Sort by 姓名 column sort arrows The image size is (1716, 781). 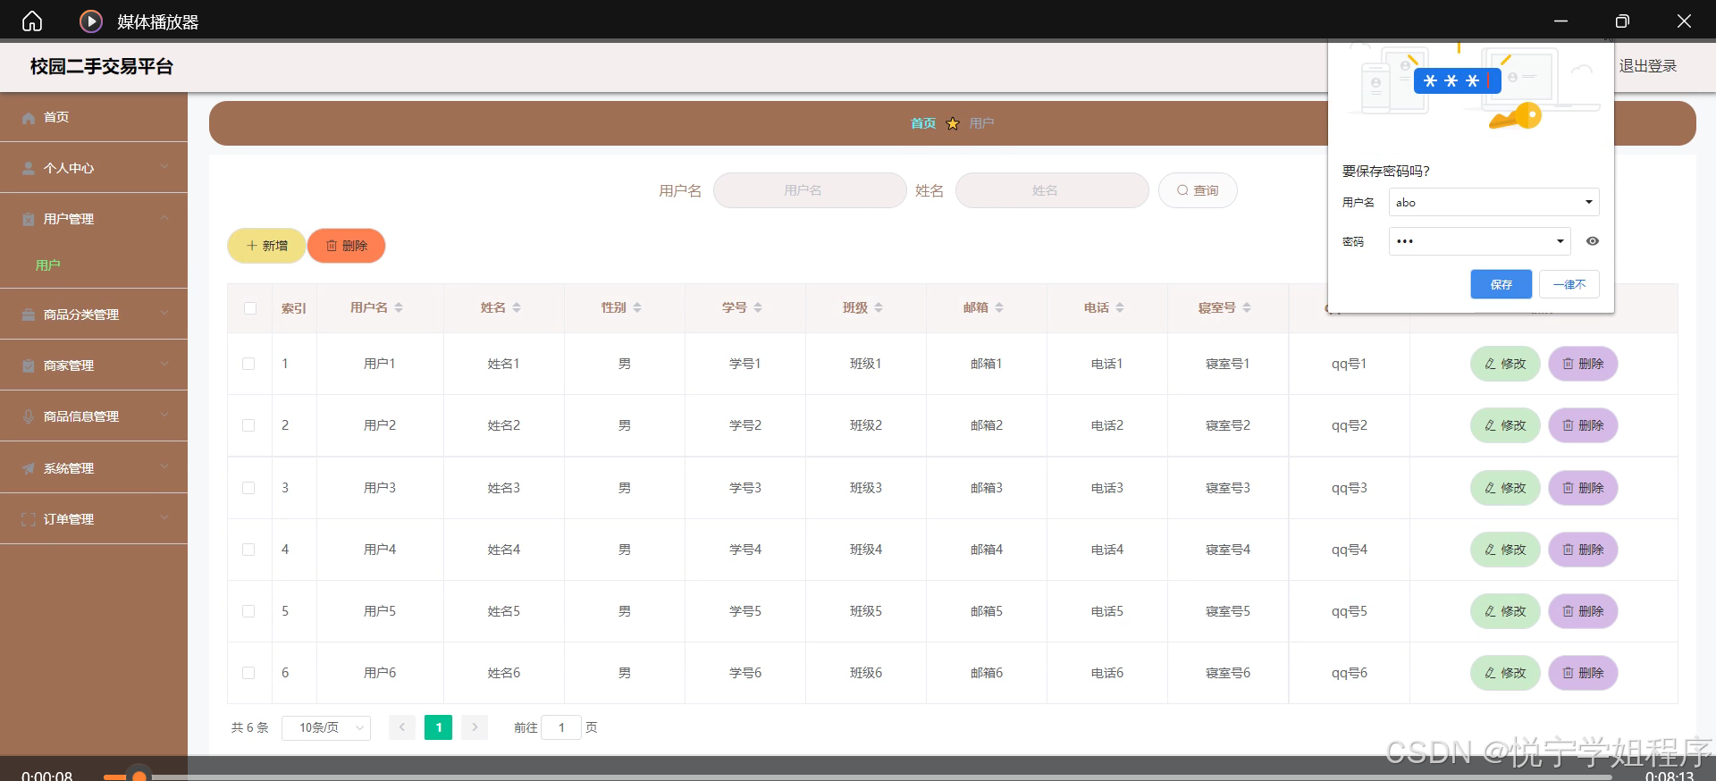coord(517,307)
